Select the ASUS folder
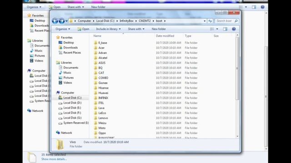 pos(100,63)
